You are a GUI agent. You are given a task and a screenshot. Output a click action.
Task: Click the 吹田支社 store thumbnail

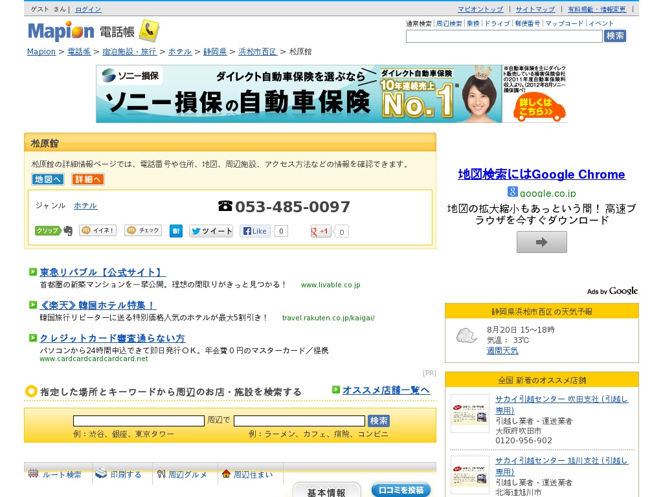coord(470,414)
